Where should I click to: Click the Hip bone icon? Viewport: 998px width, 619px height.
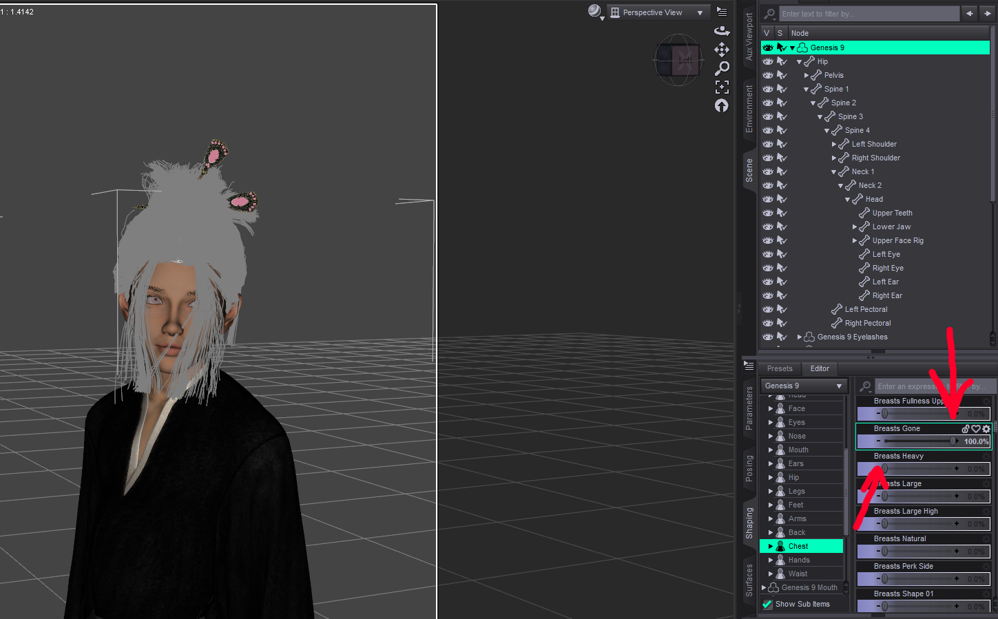809,61
